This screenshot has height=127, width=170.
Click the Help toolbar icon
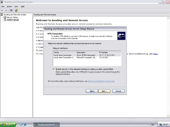[x=16, y=11]
